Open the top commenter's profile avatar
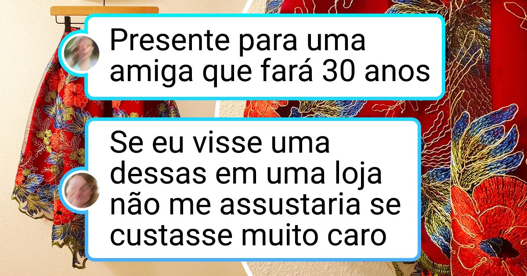The image size is (527, 276). point(81,55)
